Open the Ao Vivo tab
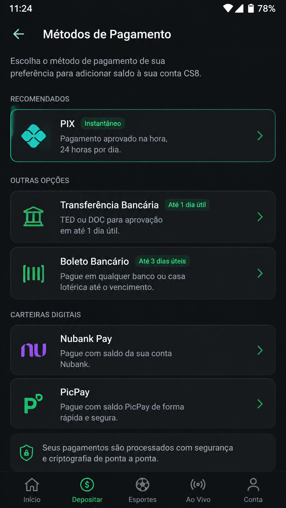Screen dimensions: 286x508 click(x=198, y=490)
